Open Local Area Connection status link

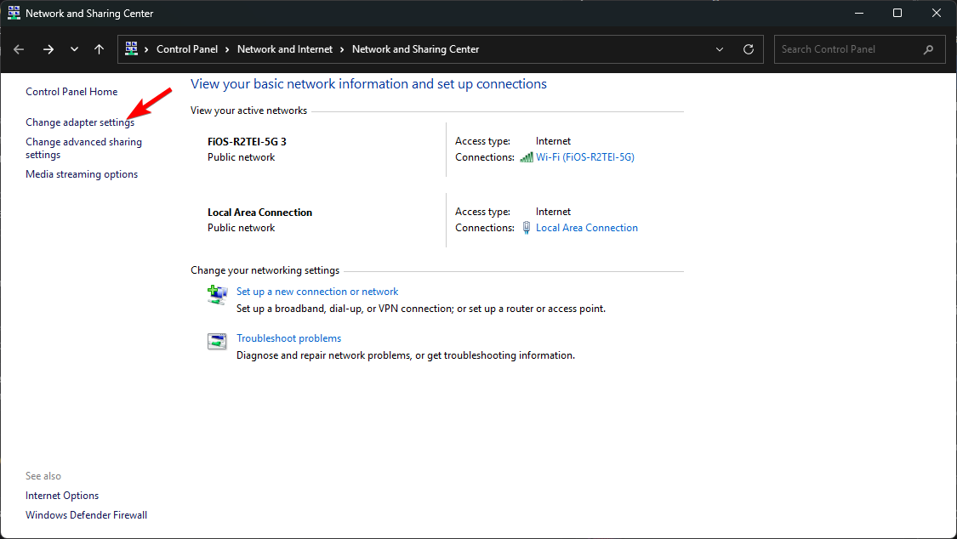point(586,228)
